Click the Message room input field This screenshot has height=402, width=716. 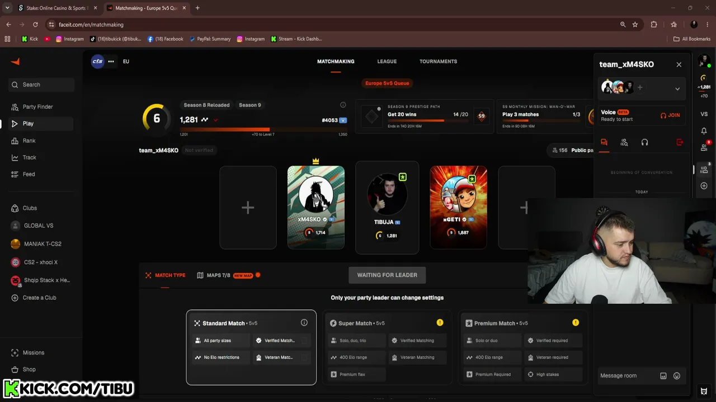(627, 376)
